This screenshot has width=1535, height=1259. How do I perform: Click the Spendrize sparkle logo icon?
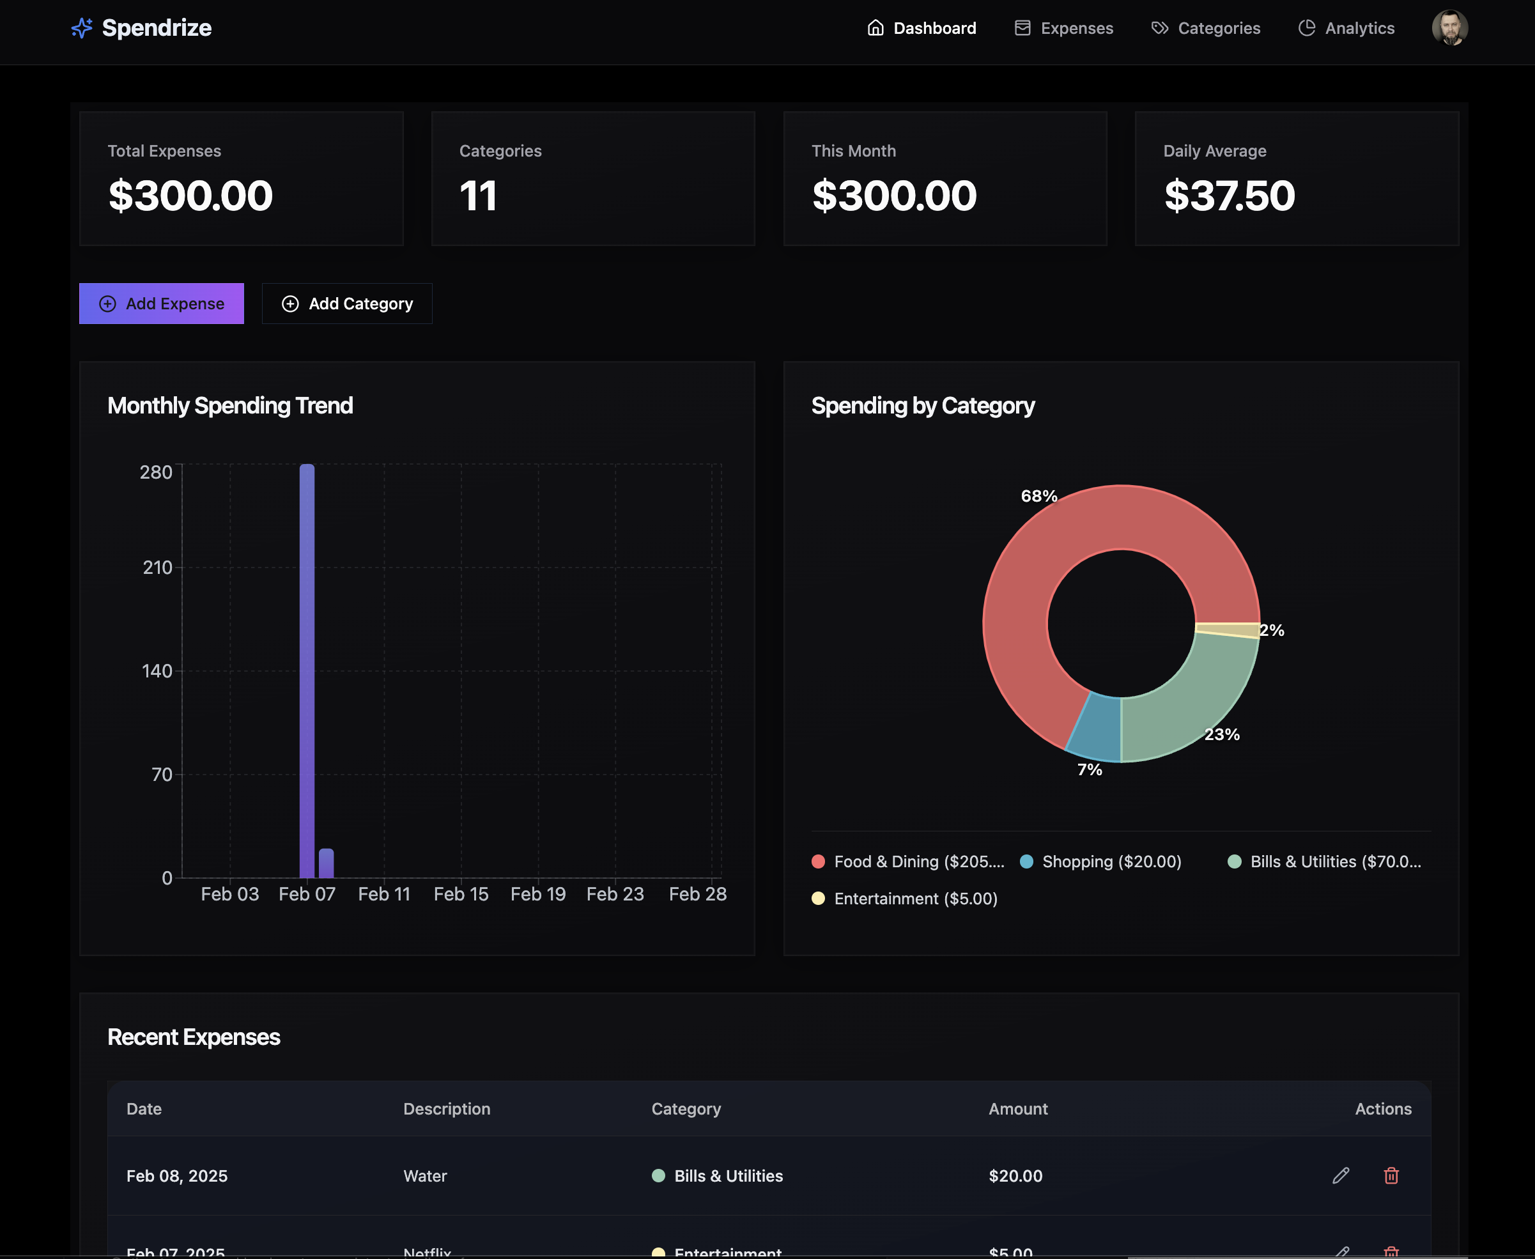click(x=82, y=27)
